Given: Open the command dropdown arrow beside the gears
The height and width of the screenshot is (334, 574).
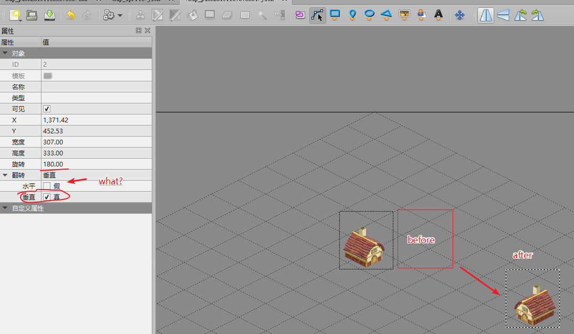Looking at the screenshot, I should point(120,15).
